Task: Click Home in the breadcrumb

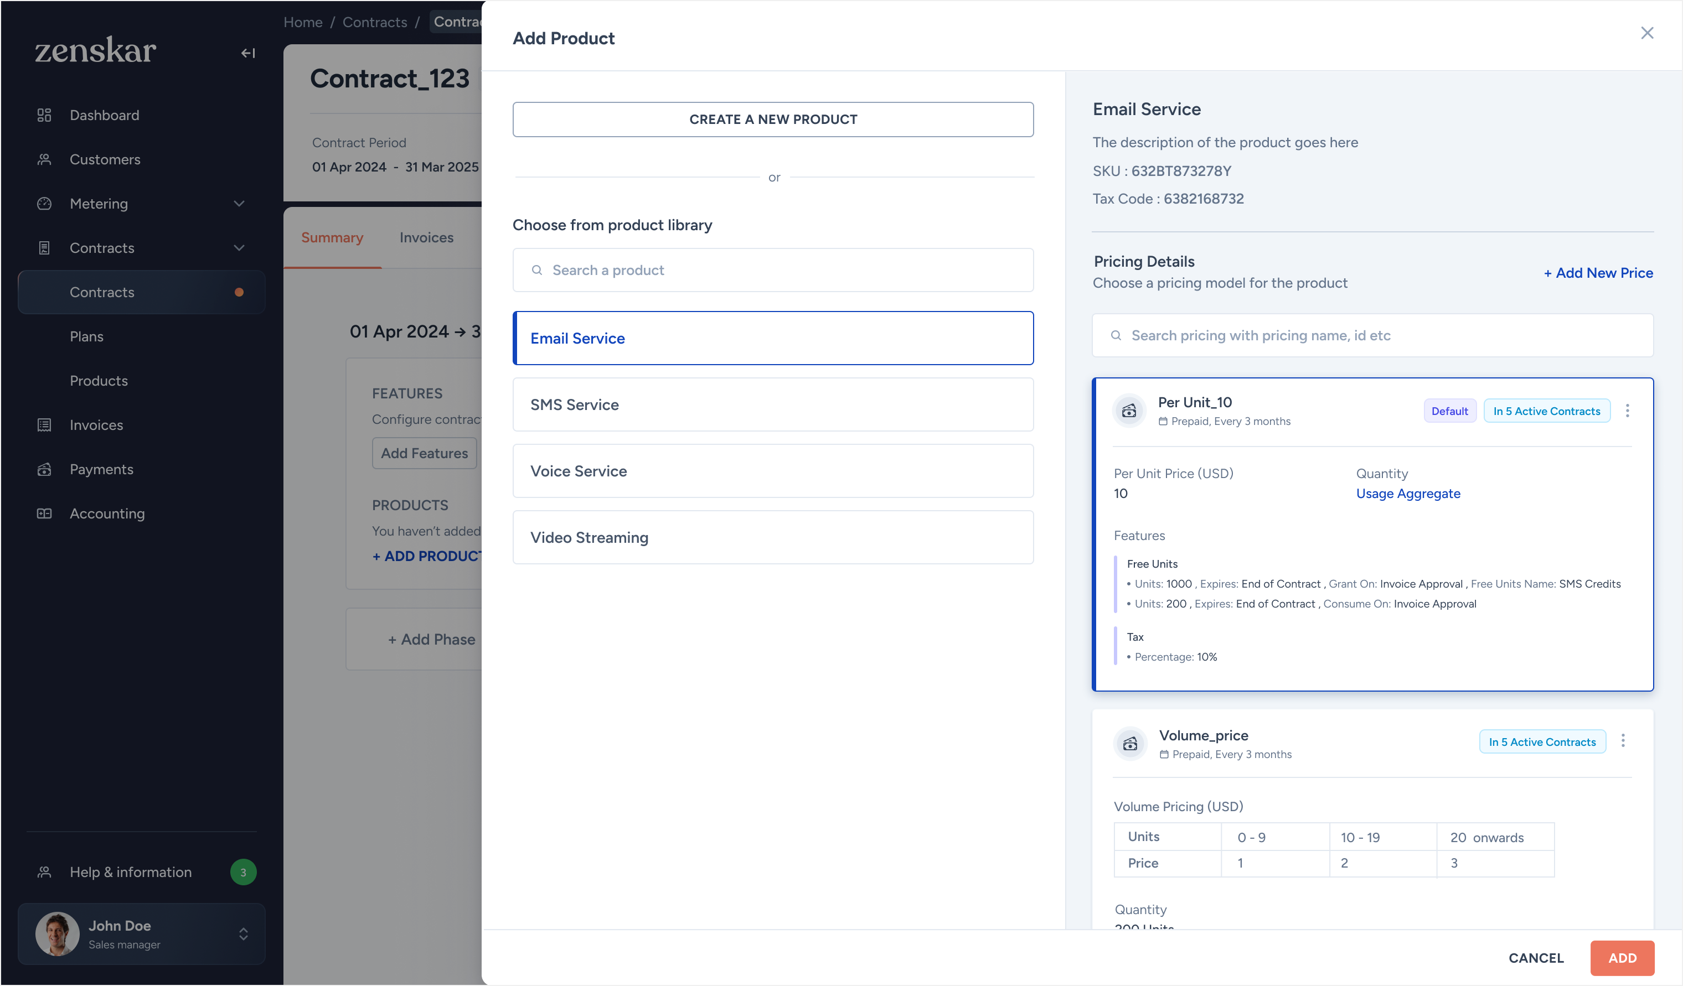Action: (x=302, y=22)
